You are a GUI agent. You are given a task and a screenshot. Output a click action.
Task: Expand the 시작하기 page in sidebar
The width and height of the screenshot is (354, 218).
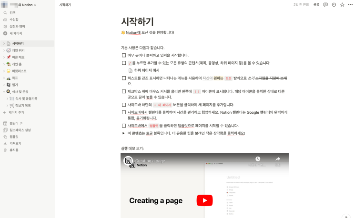4,43
